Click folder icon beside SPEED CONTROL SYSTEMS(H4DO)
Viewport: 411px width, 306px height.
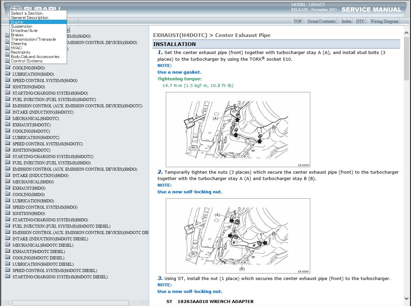7,80
